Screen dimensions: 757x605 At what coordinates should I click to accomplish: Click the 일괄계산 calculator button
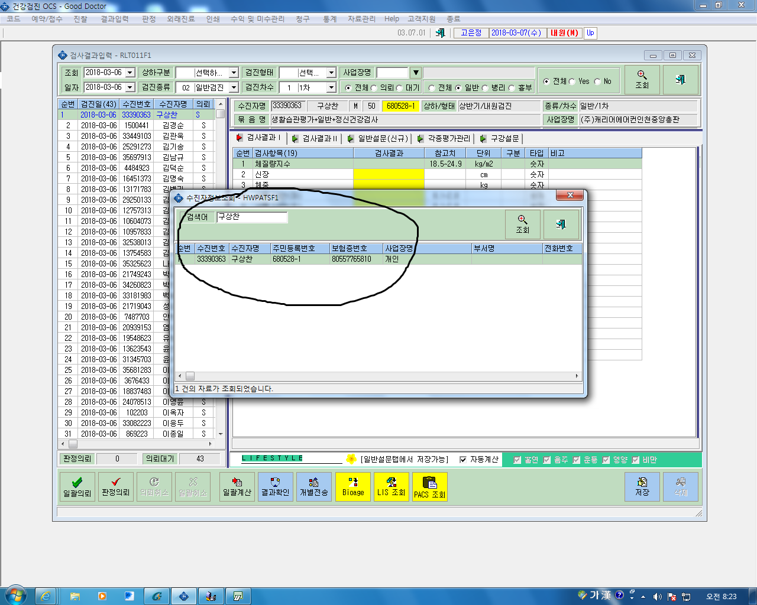(x=237, y=487)
